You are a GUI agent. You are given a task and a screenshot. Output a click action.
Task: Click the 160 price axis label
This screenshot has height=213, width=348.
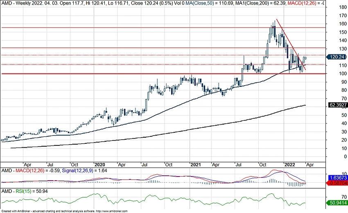343,24
